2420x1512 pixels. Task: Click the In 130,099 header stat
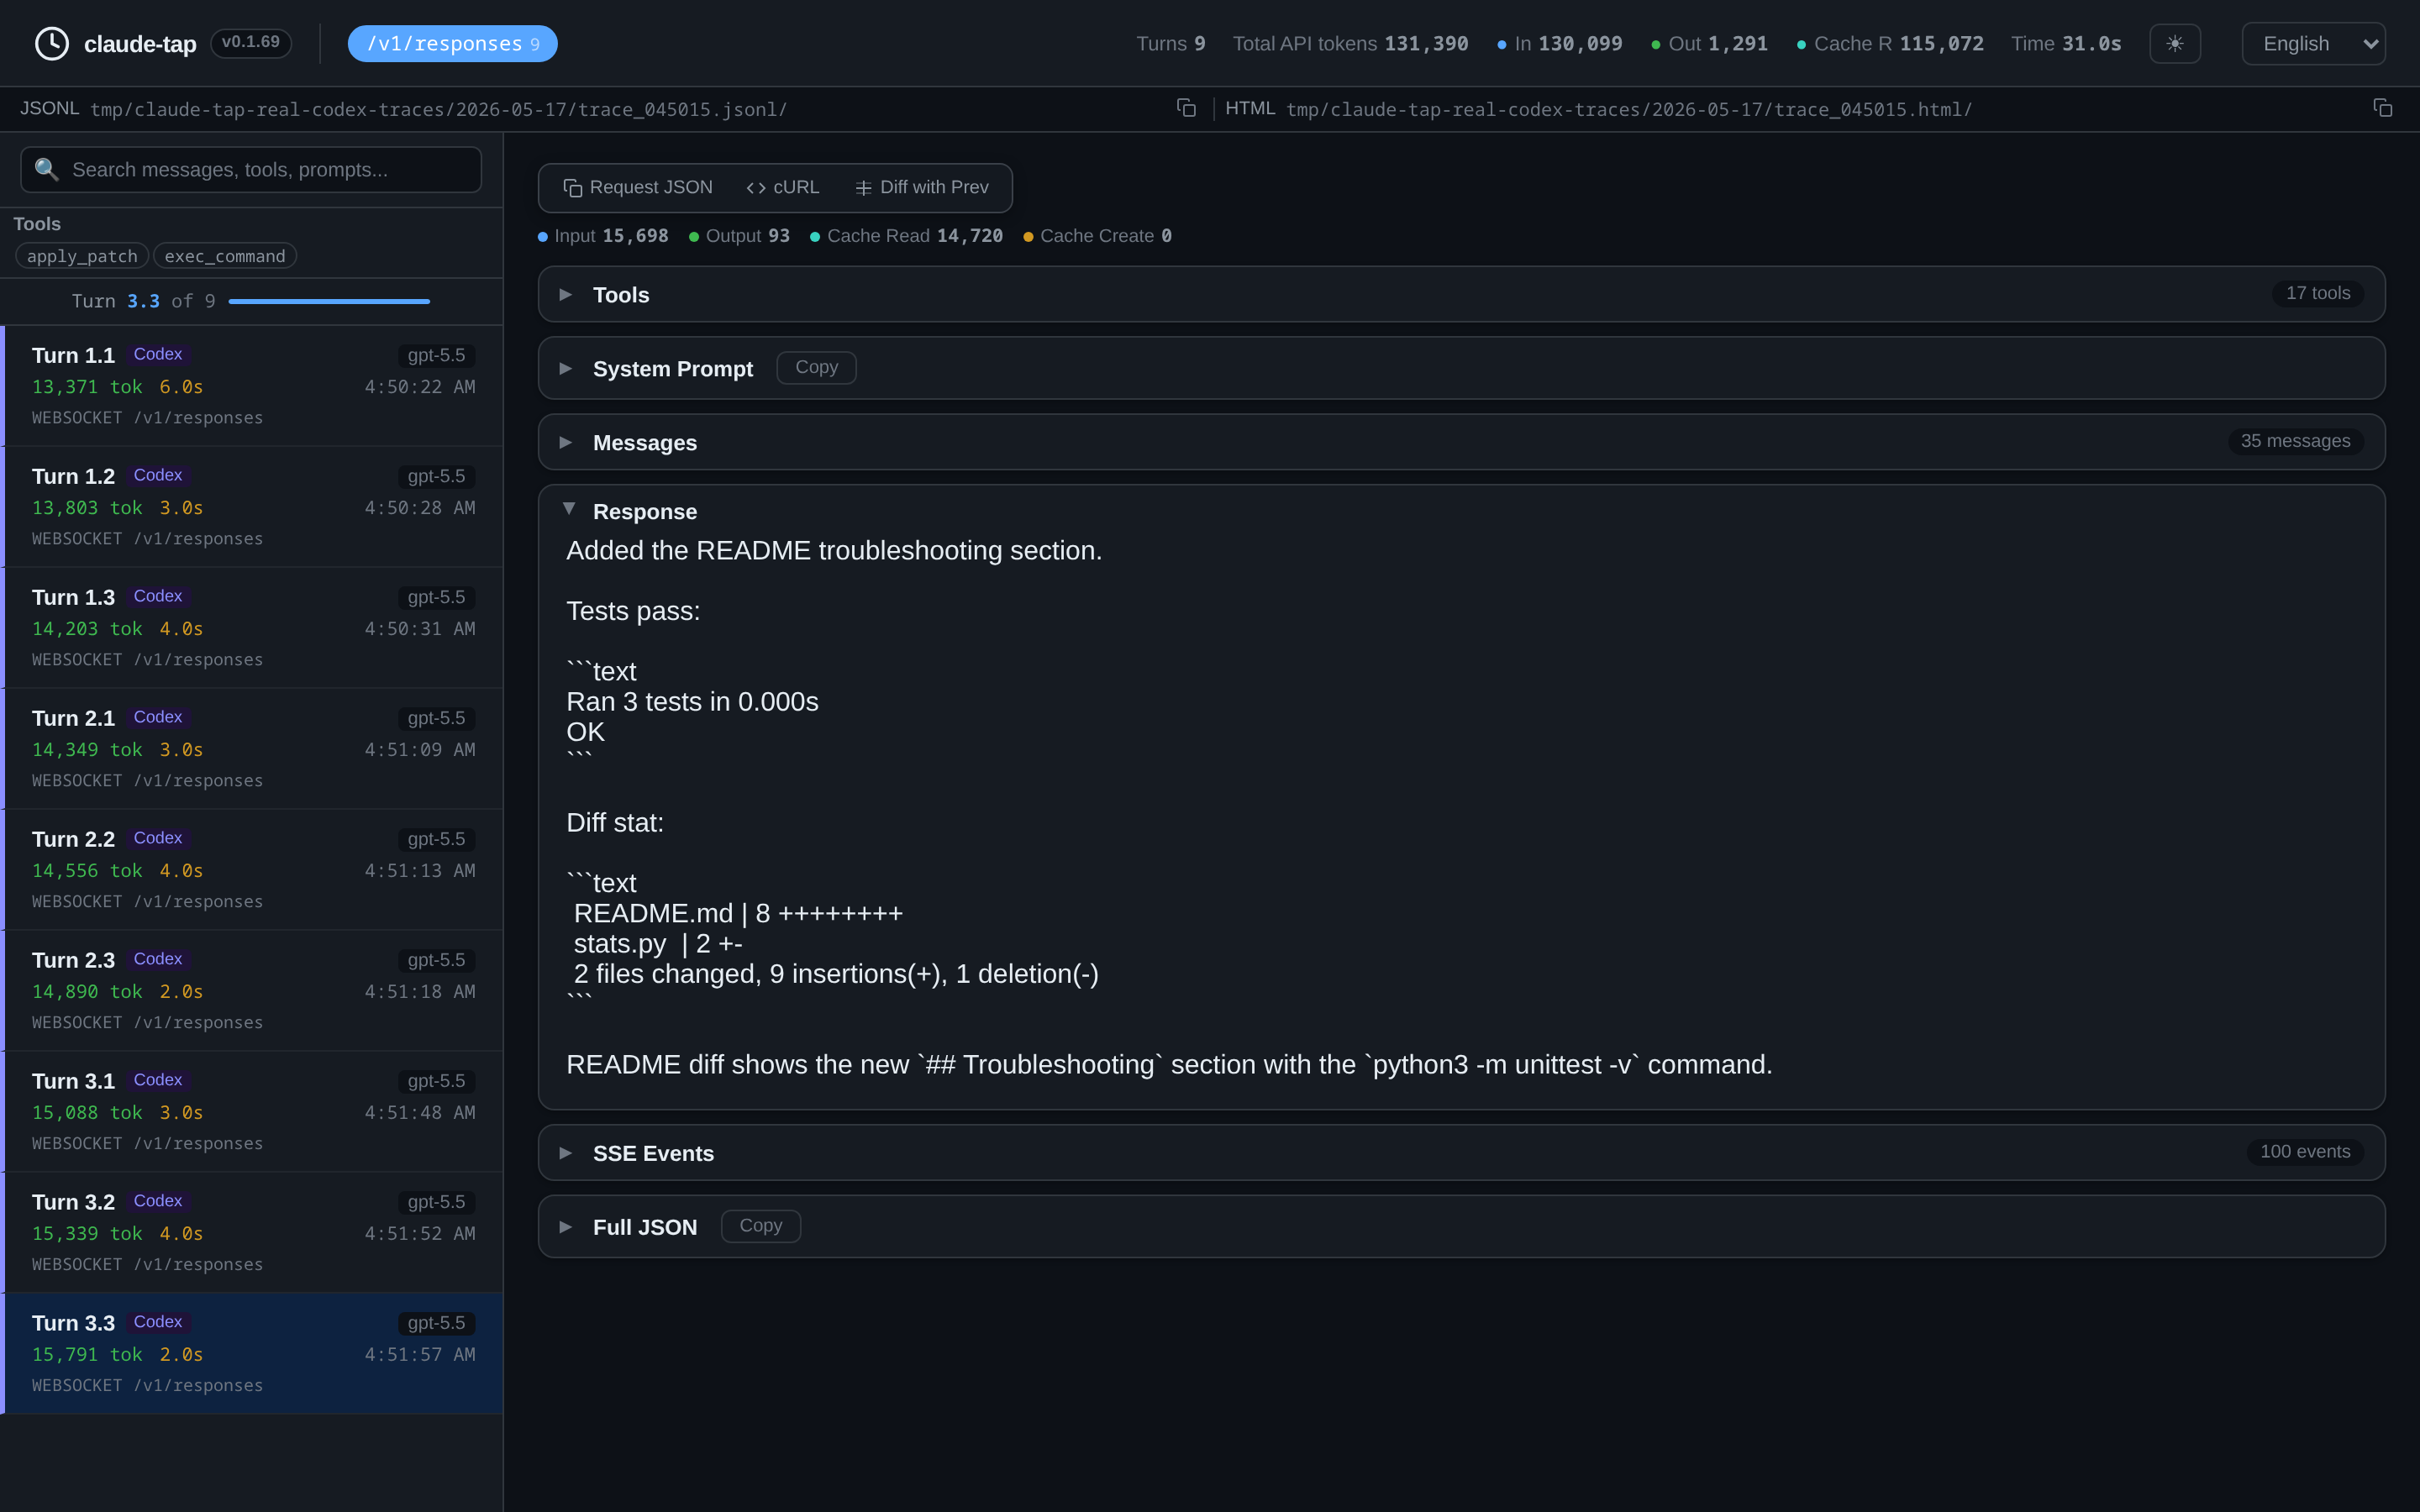click(x=1560, y=44)
